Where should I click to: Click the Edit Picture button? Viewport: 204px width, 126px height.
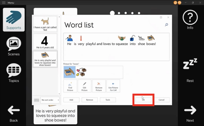[84, 86]
